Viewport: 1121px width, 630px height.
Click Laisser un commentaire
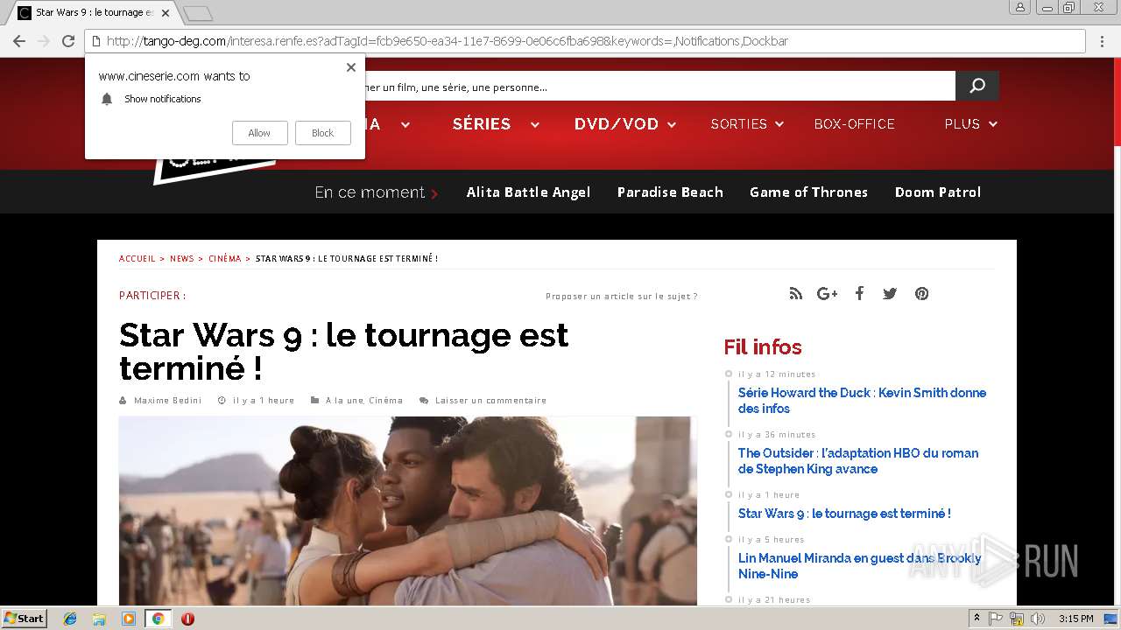(490, 401)
